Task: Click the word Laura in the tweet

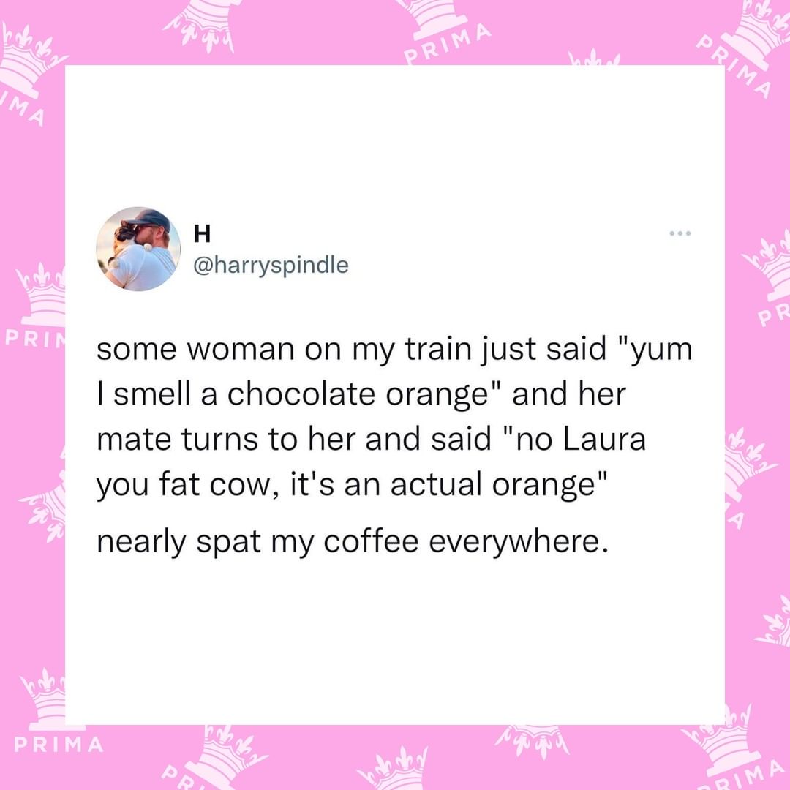Action: [x=603, y=439]
